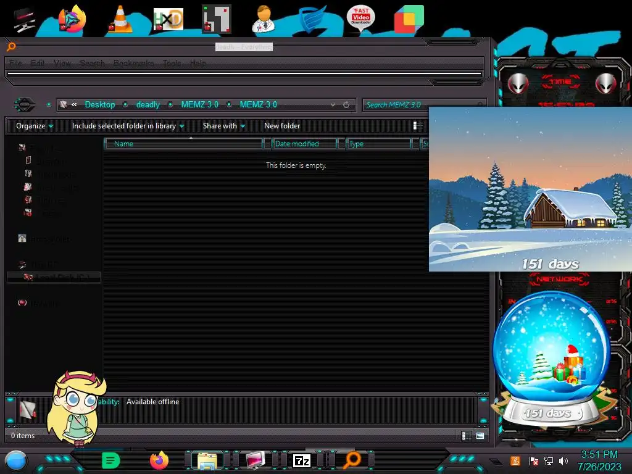The height and width of the screenshot is (474, 632).
Task: Expand Include selected folder in library dropdown
Action: point(128,126)
